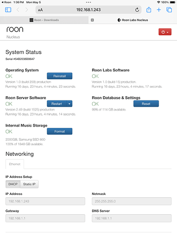This screenshot has width=177, height=236.
Task: Open the red power options dropdown
Action: pos(165,32)
